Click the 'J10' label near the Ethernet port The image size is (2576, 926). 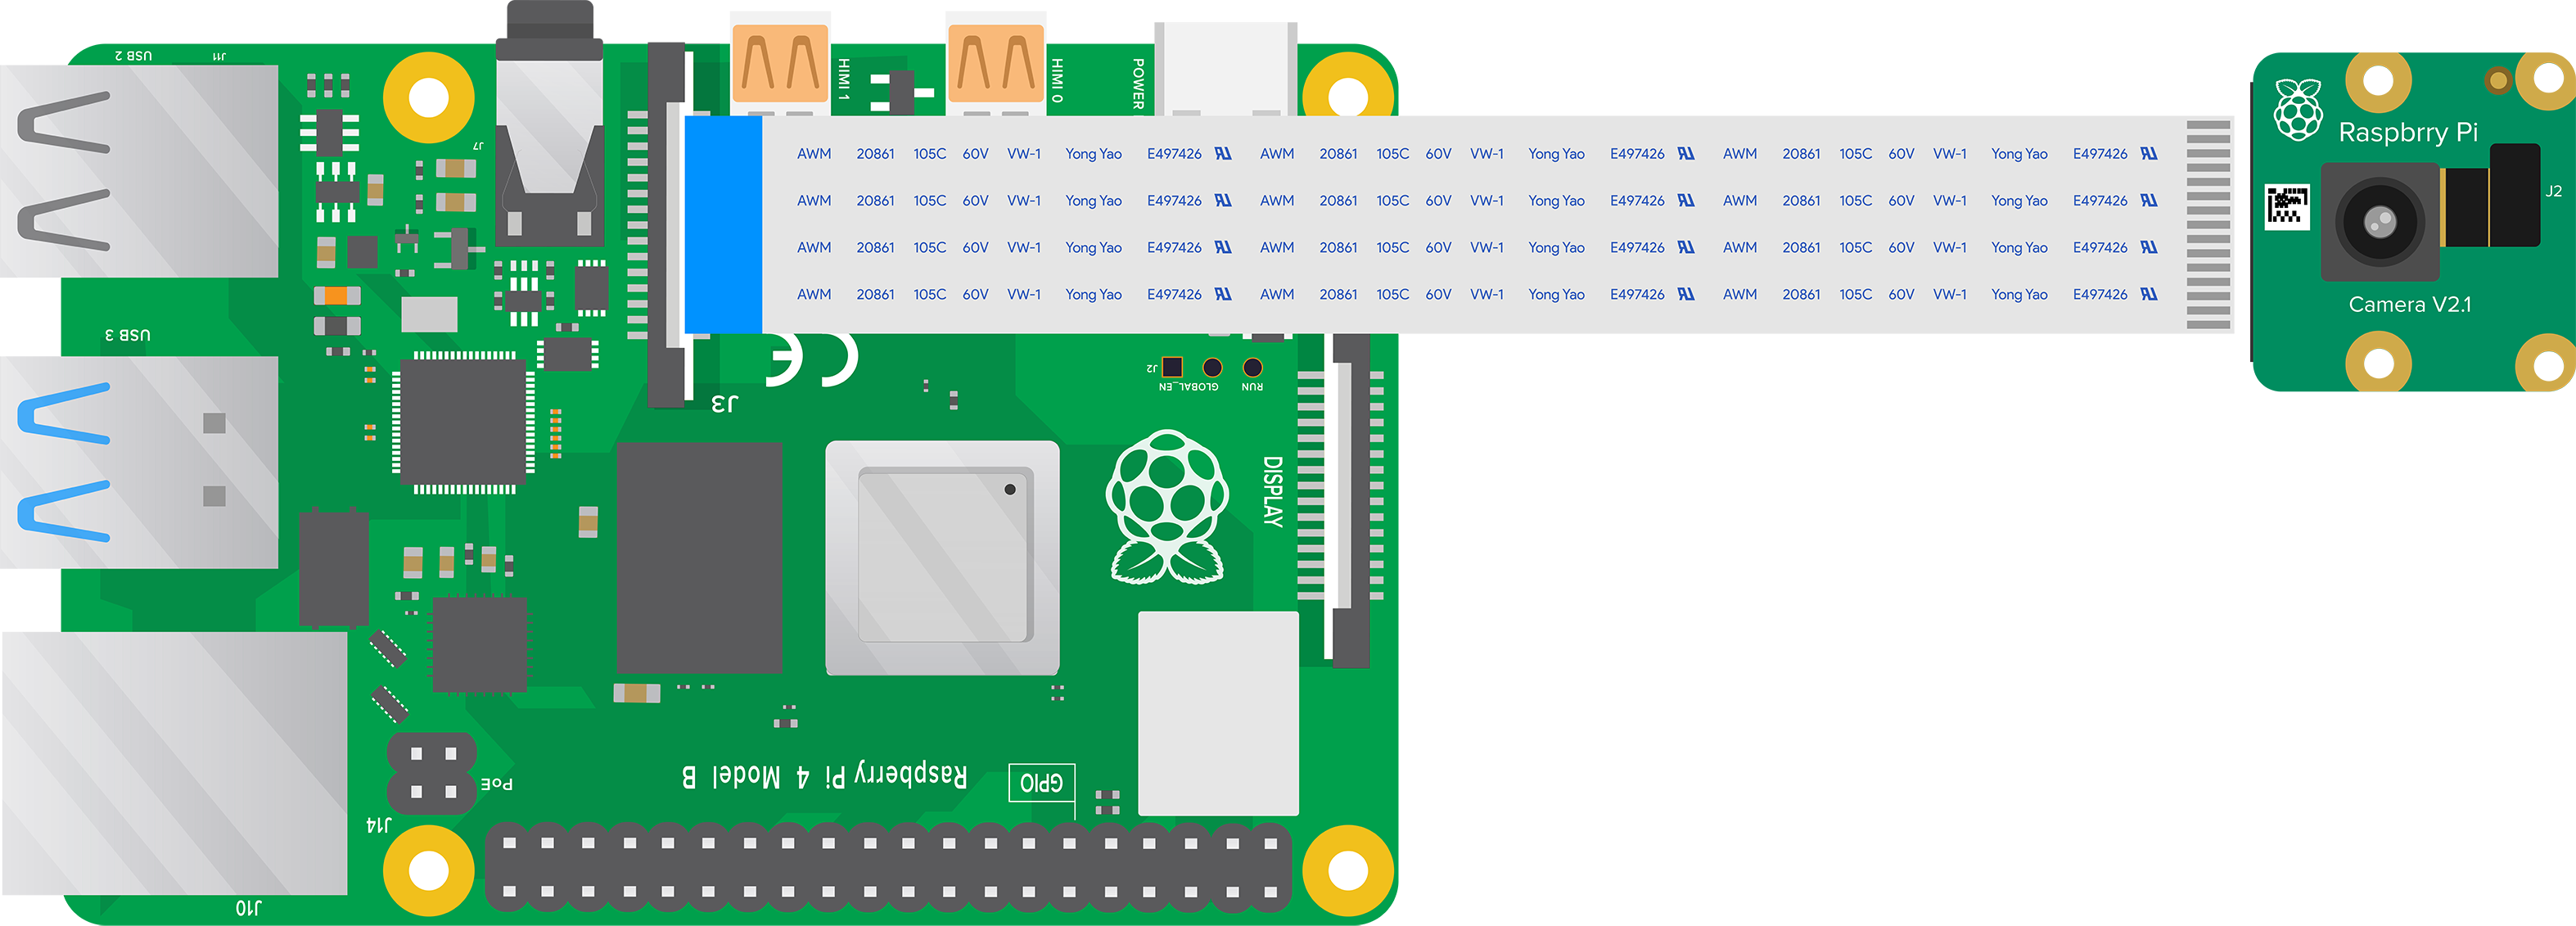248,908
